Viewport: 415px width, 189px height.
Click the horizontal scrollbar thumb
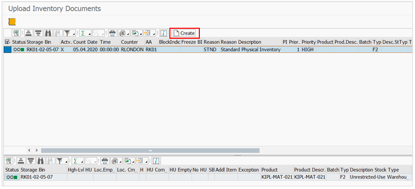[x=150, y=150]
